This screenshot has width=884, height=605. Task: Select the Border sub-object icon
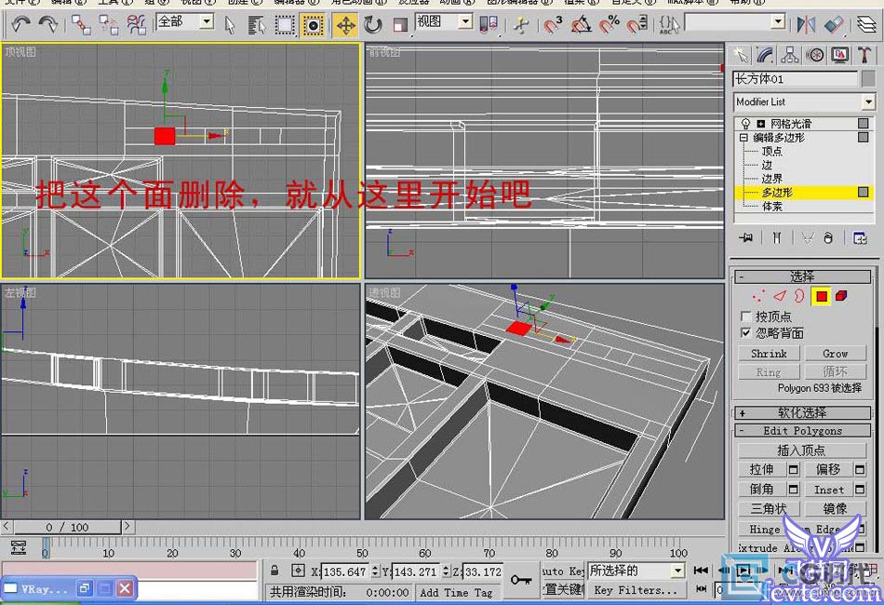tap(799, 295)
